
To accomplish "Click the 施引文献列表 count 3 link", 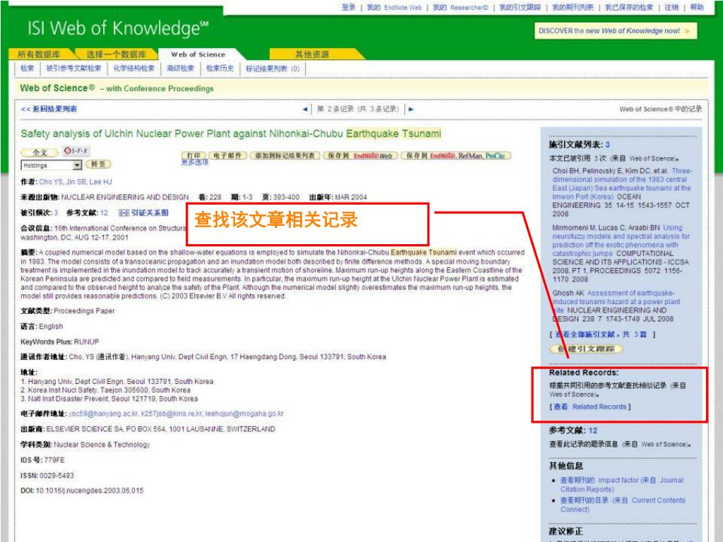I will (x=607, y=145).
